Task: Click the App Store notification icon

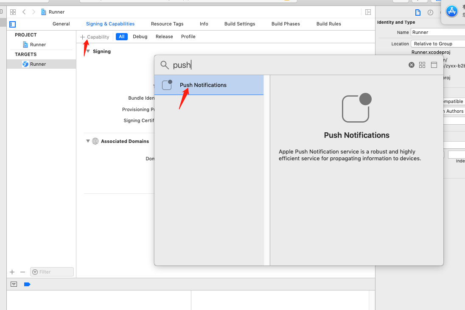Action: (452, 11)
